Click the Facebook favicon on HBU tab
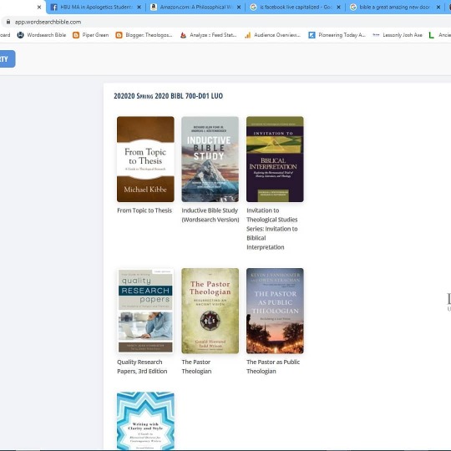The height and width of the screenshot is (451, 451). (53, 8)
